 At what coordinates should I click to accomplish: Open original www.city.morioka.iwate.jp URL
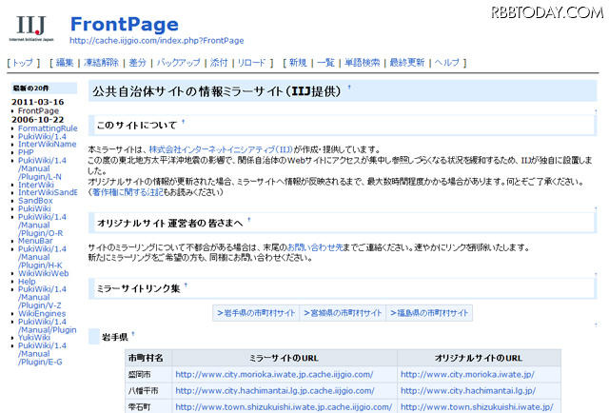[x=467, y=375]
